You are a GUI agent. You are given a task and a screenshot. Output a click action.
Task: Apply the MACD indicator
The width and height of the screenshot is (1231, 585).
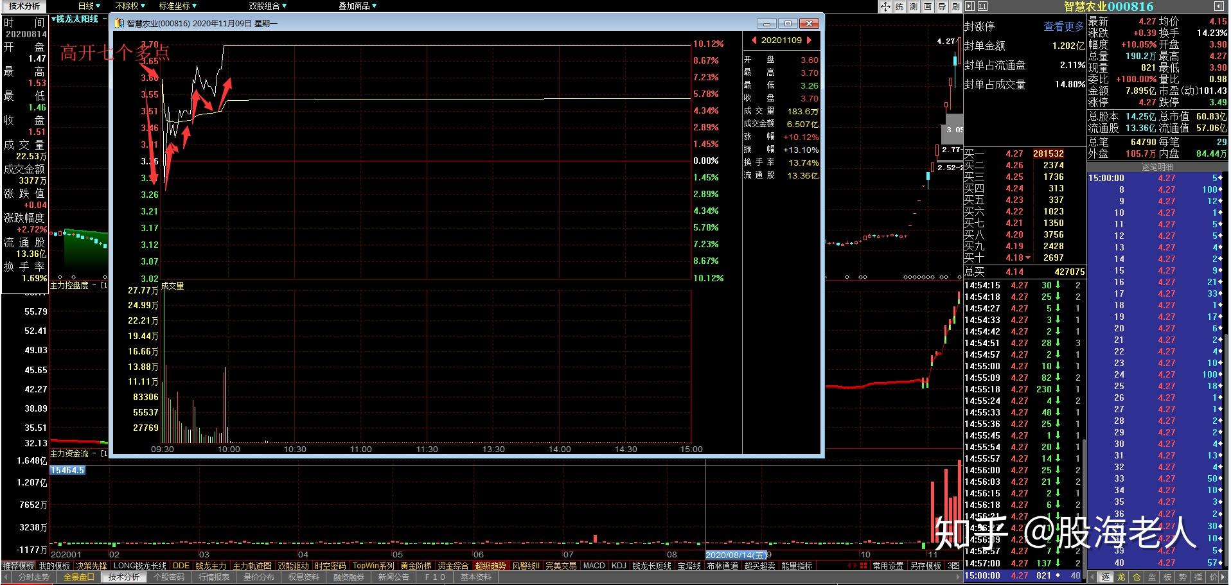tap(594, 566)
